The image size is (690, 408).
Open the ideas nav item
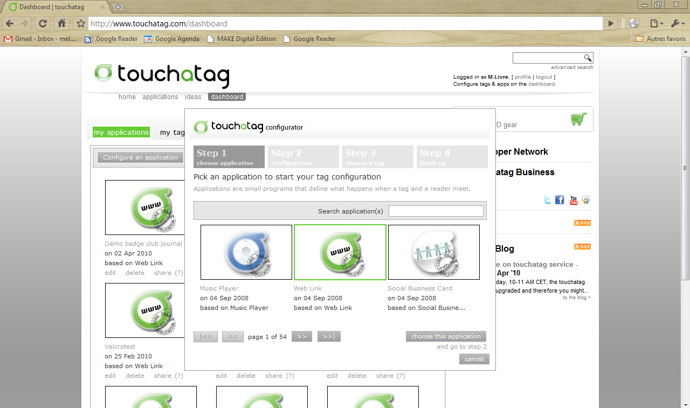click(x=193, y=97)
